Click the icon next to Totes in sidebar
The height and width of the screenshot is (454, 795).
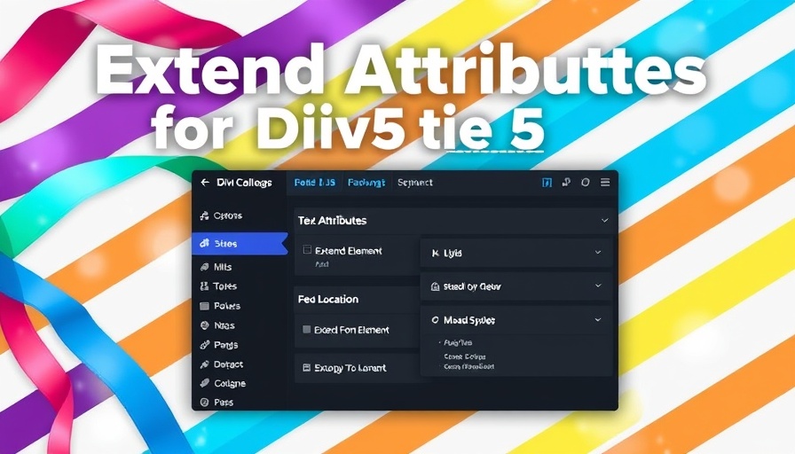[x=204, y=286]
